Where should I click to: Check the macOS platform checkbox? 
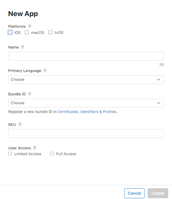27,32
